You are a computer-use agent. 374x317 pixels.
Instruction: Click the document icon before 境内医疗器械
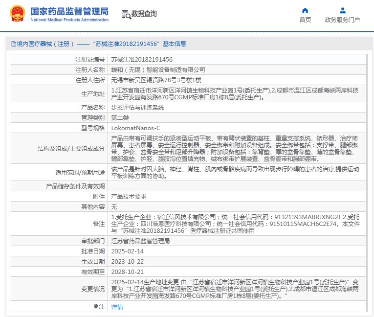coord(14,44)
